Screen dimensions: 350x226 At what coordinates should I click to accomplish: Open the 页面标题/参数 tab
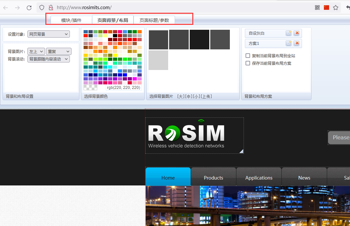(154, 20)
